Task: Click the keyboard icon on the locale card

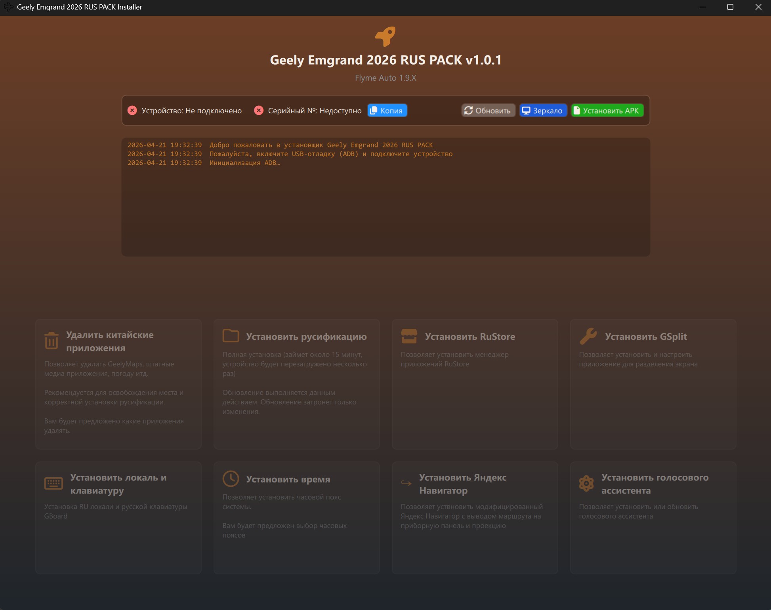Action: (53, 484)
